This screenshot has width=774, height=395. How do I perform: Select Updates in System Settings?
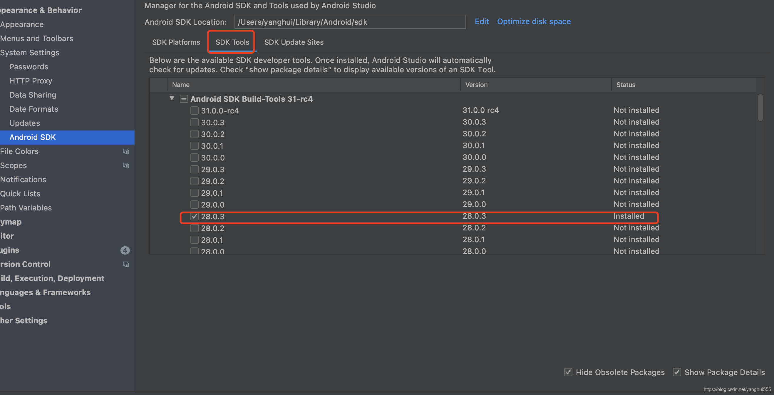tap(25, 123)
